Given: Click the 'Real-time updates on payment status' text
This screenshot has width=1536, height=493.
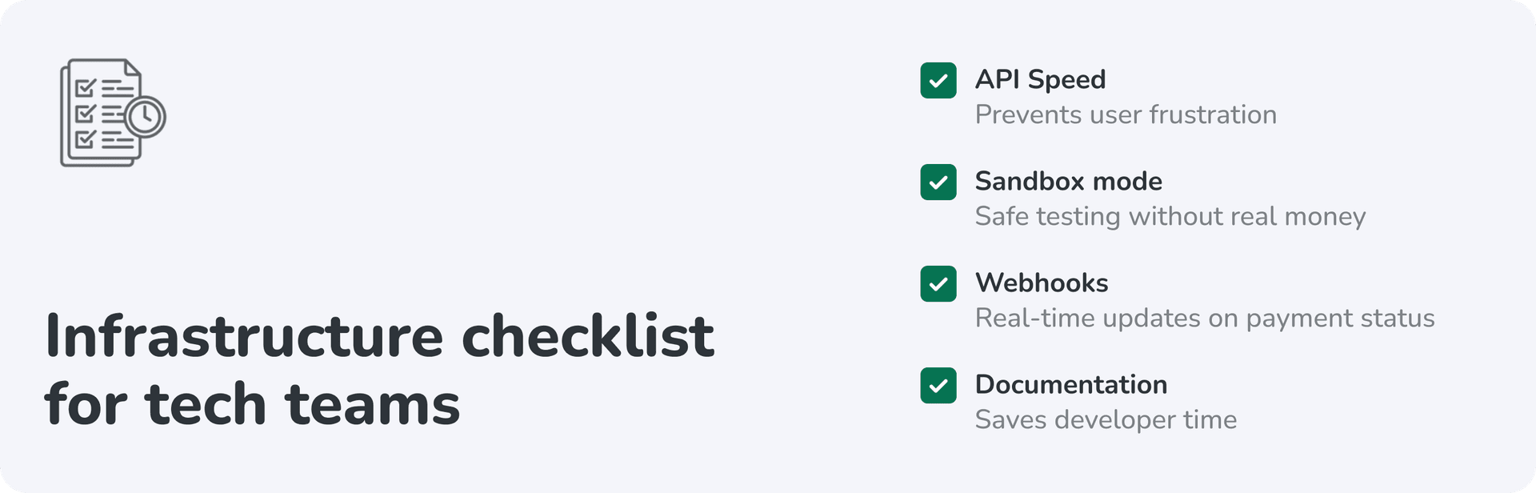Looking at the screenshot, I should coord(1204,318).
